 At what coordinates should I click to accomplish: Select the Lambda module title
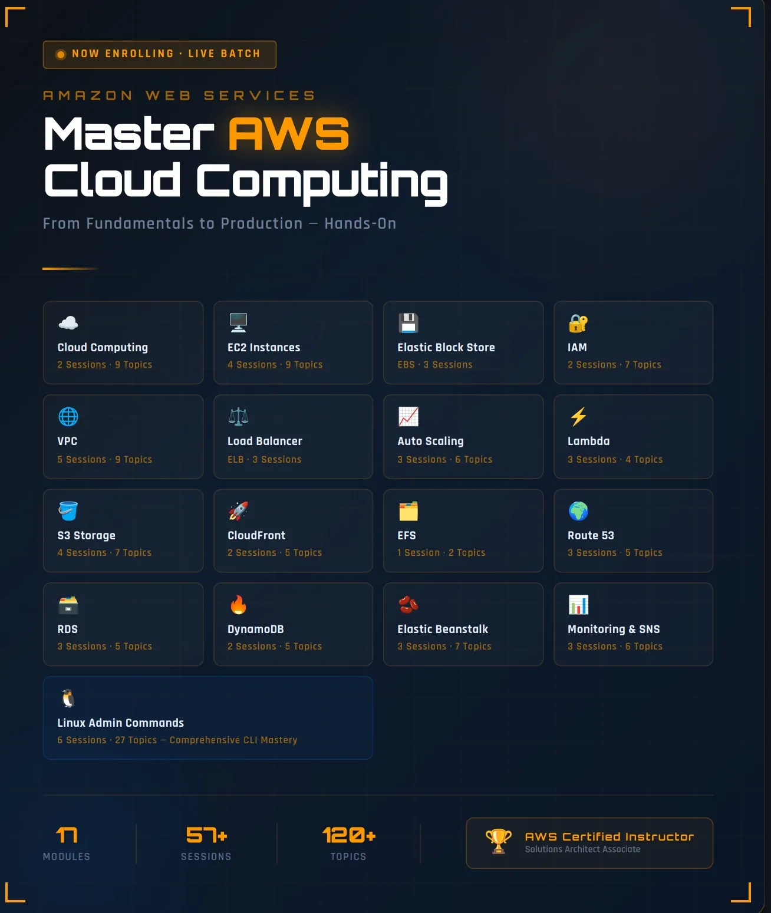tap(588, 441)
